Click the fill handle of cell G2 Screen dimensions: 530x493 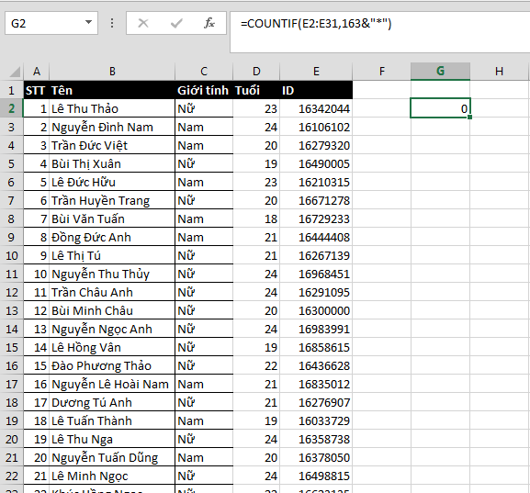(469, 118)
